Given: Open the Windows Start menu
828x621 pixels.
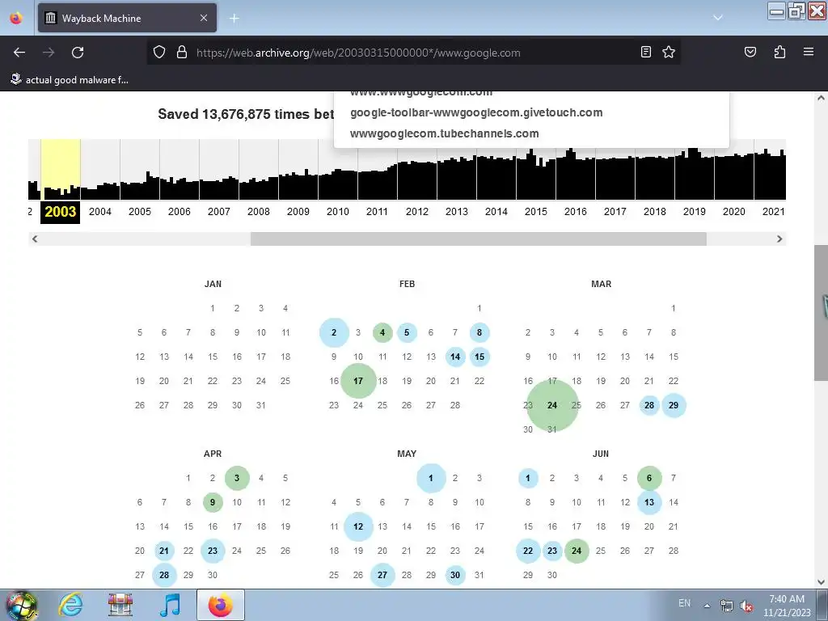Looking at the screenshot, I should click(x=21, y=605).
